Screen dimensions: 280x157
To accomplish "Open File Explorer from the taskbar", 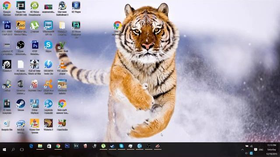I will tap(40, 146).
